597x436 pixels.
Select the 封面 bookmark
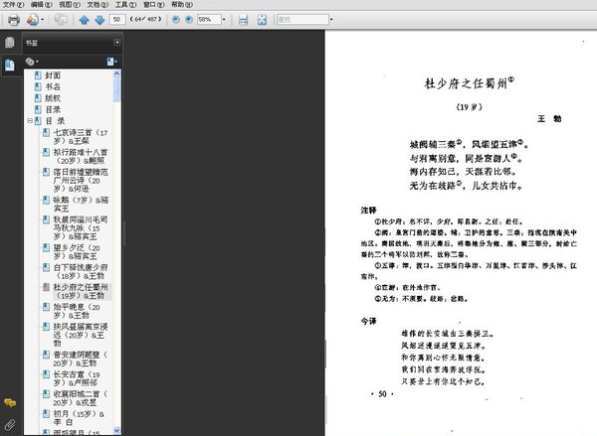tap(53, 75)
